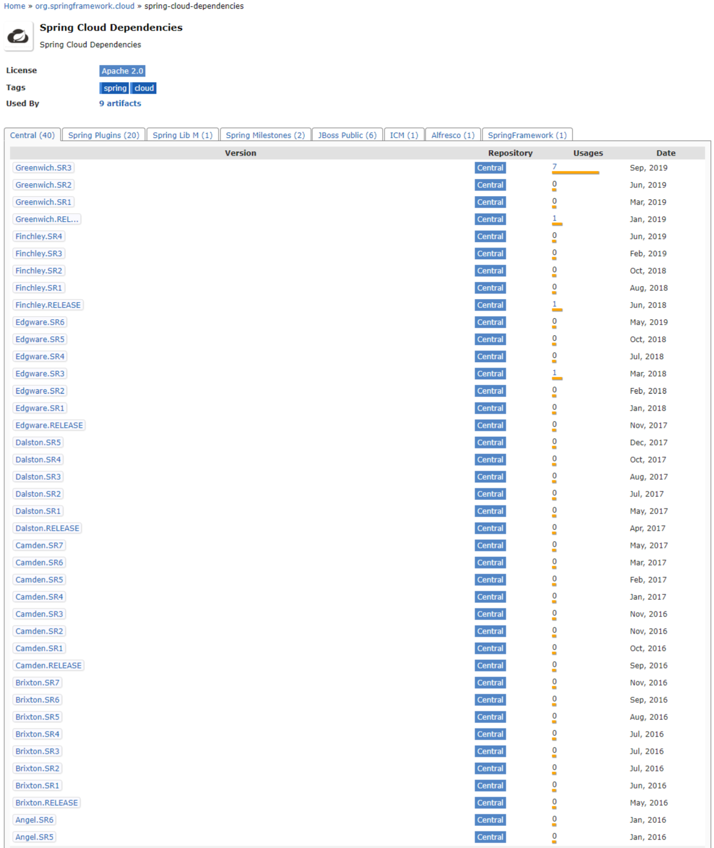Viewport: 714px width, 848px height.
Task: Open version Dalston.RELEASE
Action: tap(47, 528)
